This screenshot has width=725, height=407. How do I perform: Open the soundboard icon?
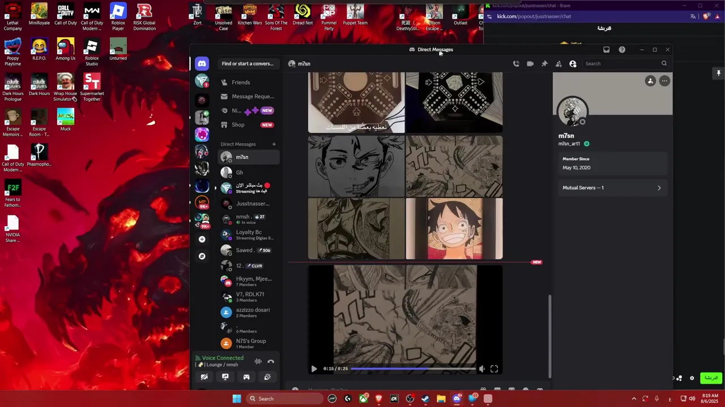(x=267, y=377)
